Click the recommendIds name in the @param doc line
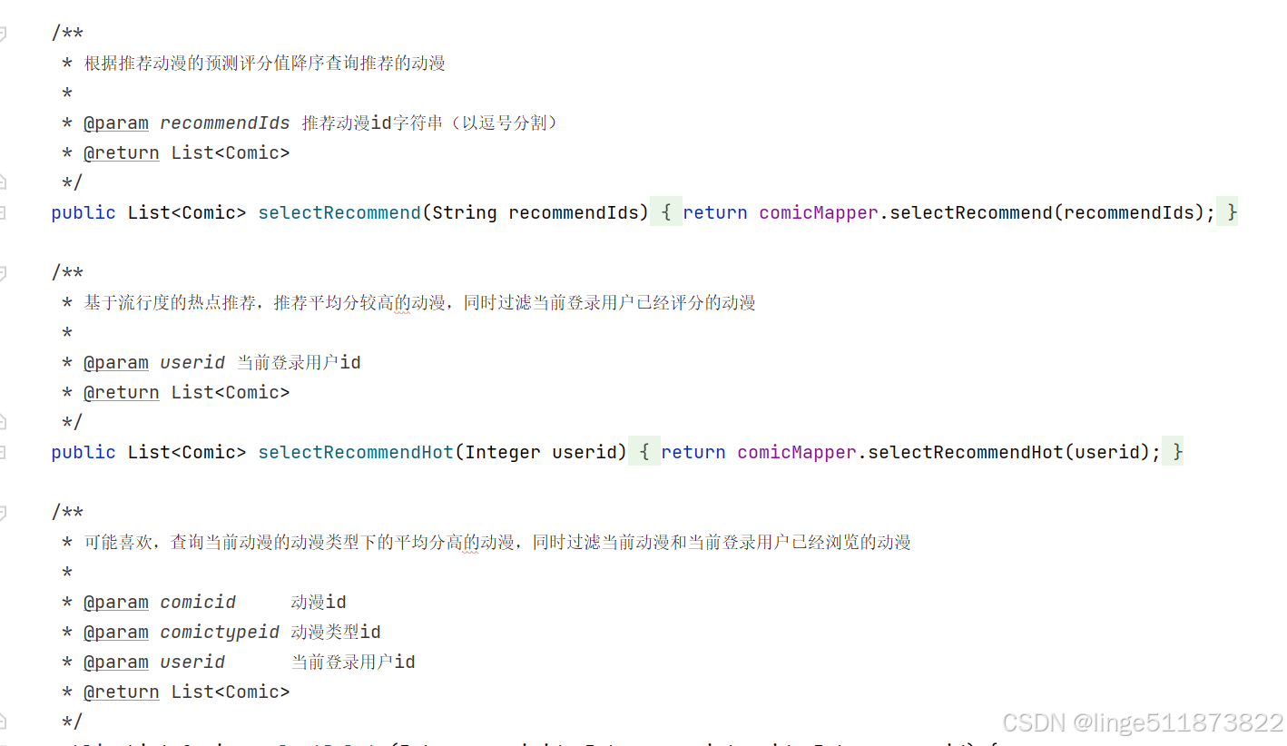Image resolution: width=1287 pixels, height=746 pixels. pyautogui.click(x=225, y=123)
